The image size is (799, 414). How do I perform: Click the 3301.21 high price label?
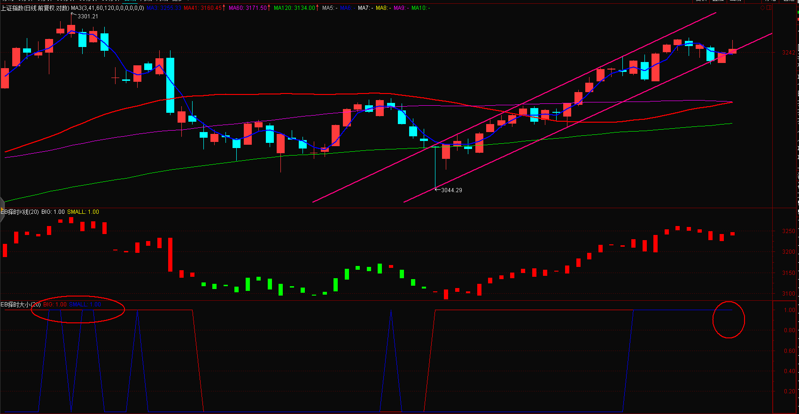[88, 16]
